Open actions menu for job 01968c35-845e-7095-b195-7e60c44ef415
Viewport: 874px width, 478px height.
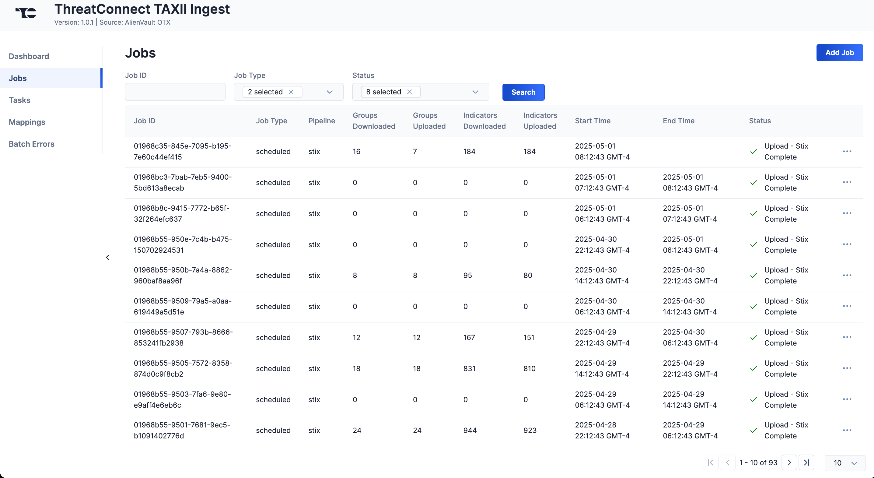[847, 151]
